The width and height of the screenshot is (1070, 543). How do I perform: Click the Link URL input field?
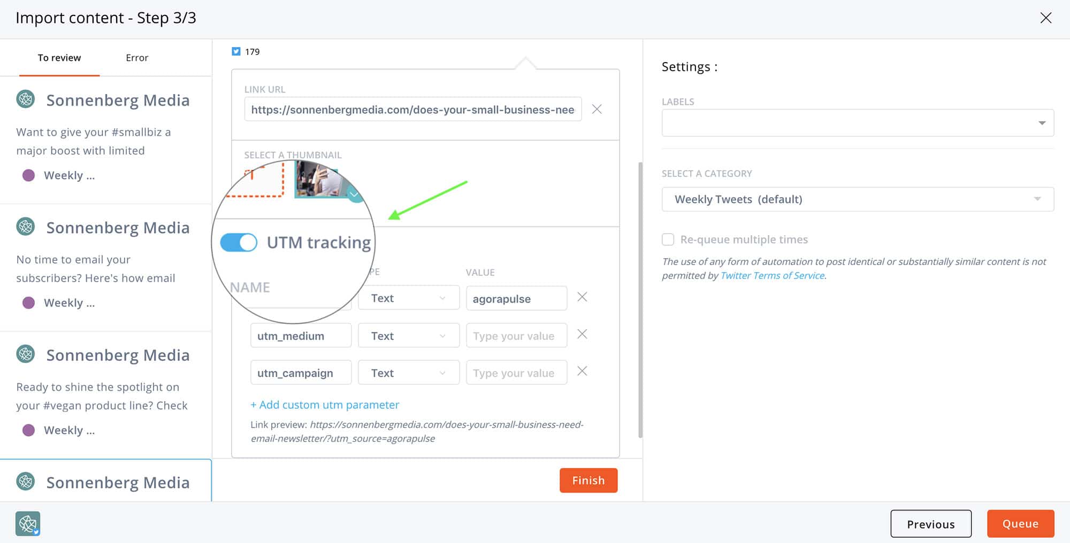click(x=412, y=109)
